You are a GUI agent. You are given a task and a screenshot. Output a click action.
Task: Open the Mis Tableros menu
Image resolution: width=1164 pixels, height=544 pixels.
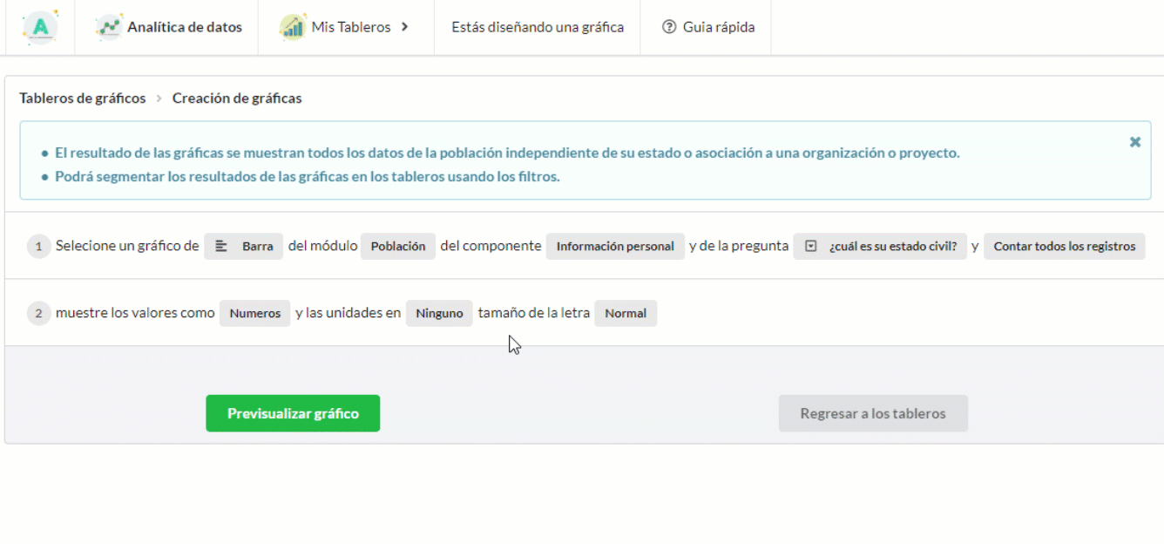[346, 27]
